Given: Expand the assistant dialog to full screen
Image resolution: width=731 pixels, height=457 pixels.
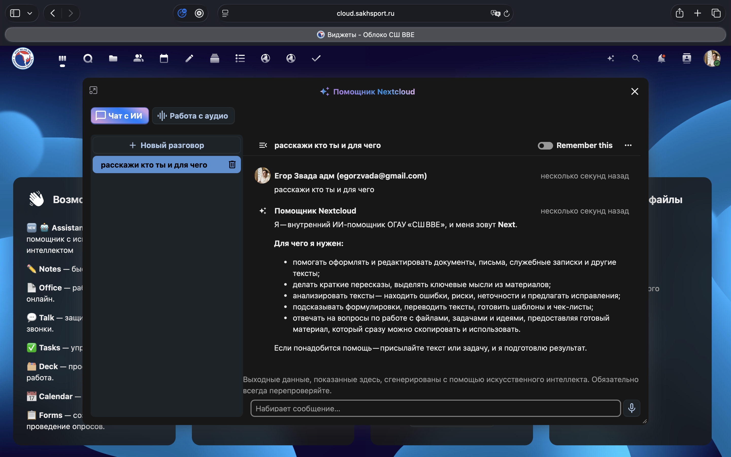Looking at the screenshot, I should [93, 90].
